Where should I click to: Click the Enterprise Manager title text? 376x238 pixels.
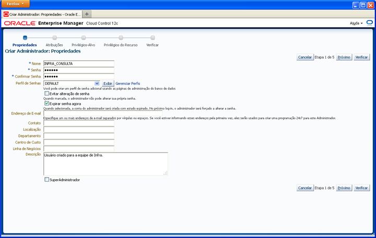coord(61,23)
